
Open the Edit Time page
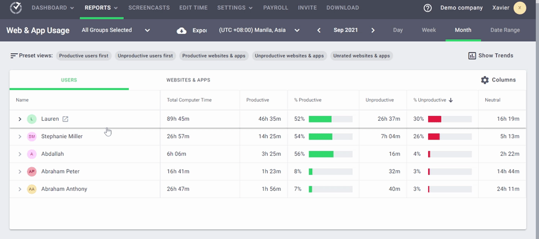pyautogui.click(x=194, y=8)
